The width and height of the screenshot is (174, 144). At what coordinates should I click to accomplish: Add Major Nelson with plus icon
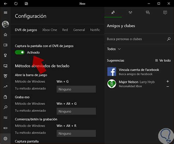click(168, 81)
